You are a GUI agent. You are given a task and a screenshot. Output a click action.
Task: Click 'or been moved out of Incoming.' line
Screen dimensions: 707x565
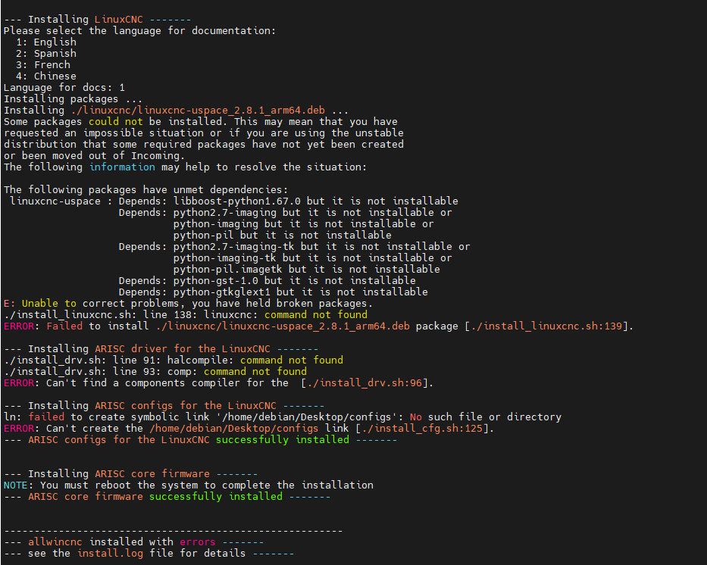tap(94, 155)
